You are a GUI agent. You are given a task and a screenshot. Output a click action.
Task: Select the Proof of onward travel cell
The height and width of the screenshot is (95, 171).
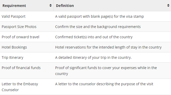tap(27, 37)
